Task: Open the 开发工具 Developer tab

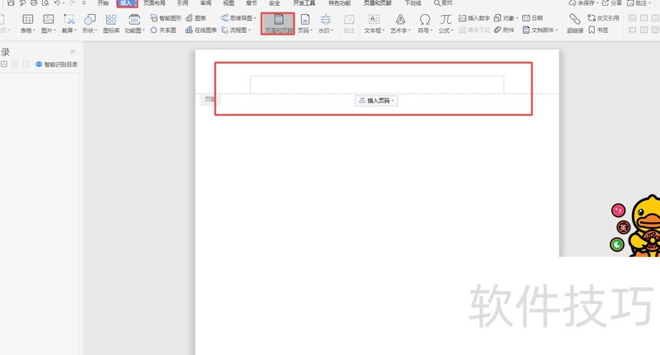Action: [304, 3]
